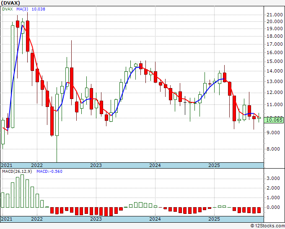Click 2021 on the MACD panel time axis
The height and width of the screenshot is (229, 285).
7,219
